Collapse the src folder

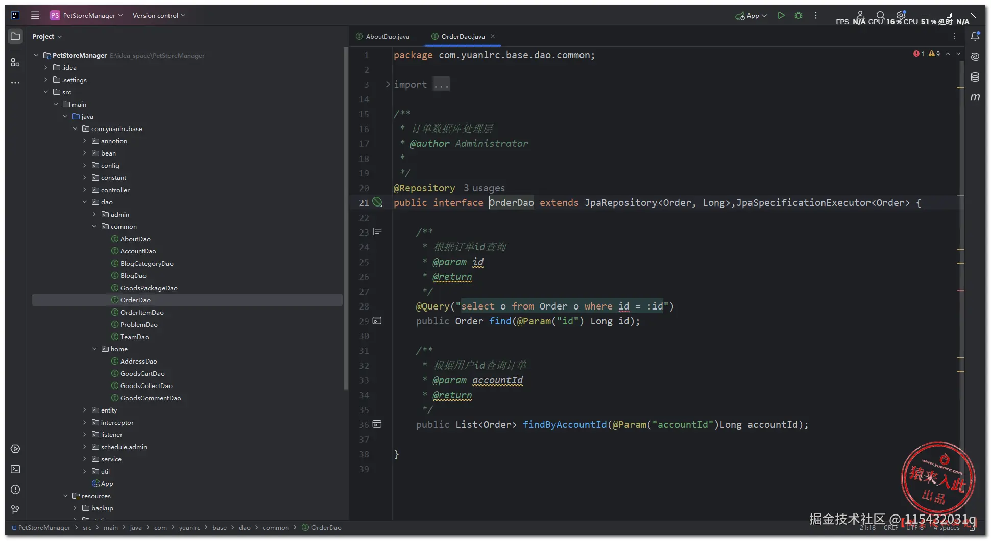click(x=46, y=92)
